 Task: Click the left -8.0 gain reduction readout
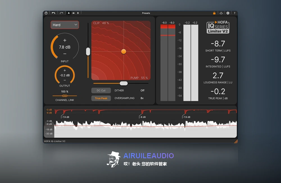164,23
